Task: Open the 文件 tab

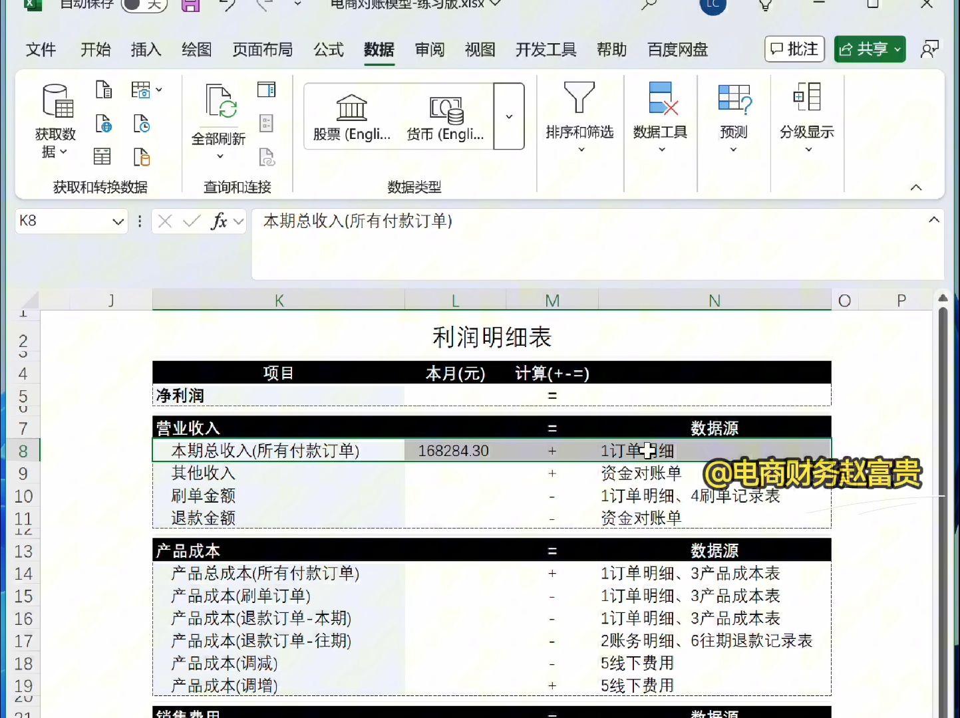Action: point(41,50)
